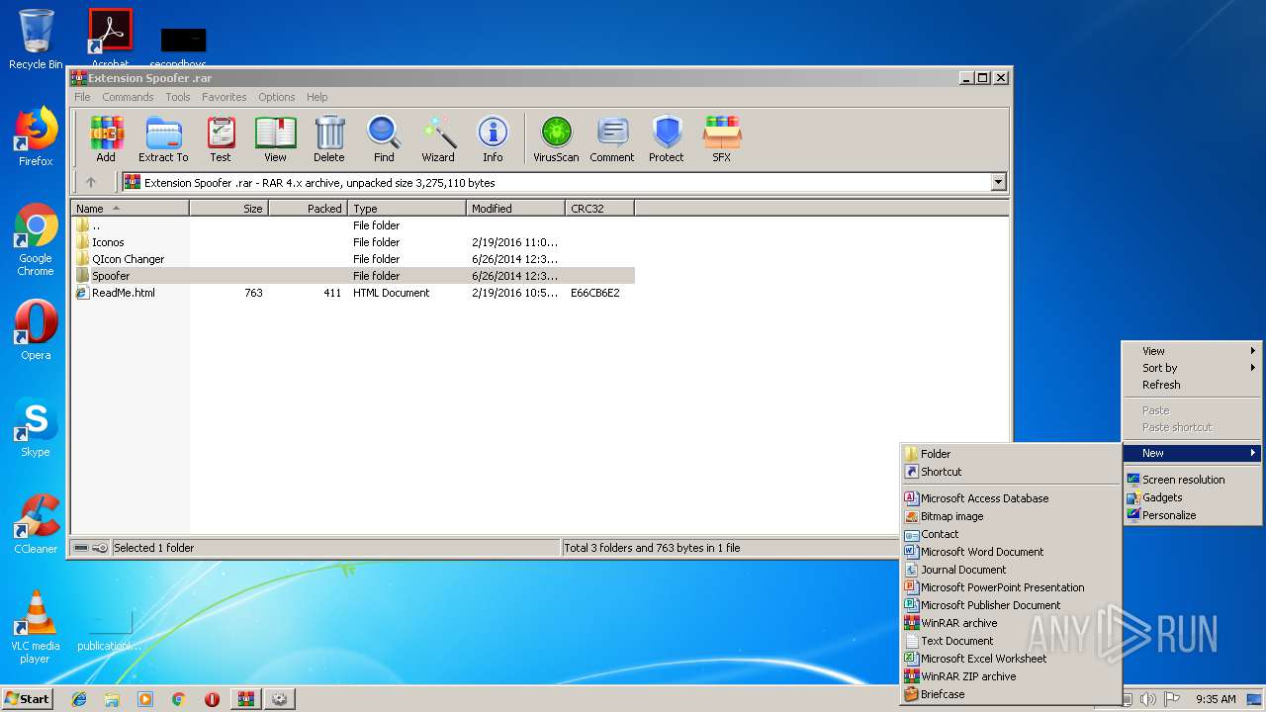Create a new Journal Document

[x=1010, y=570]
